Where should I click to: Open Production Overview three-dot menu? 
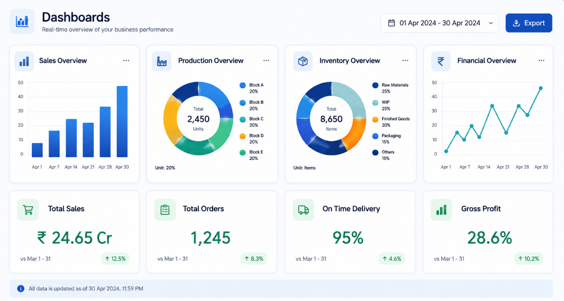(266, 61)
